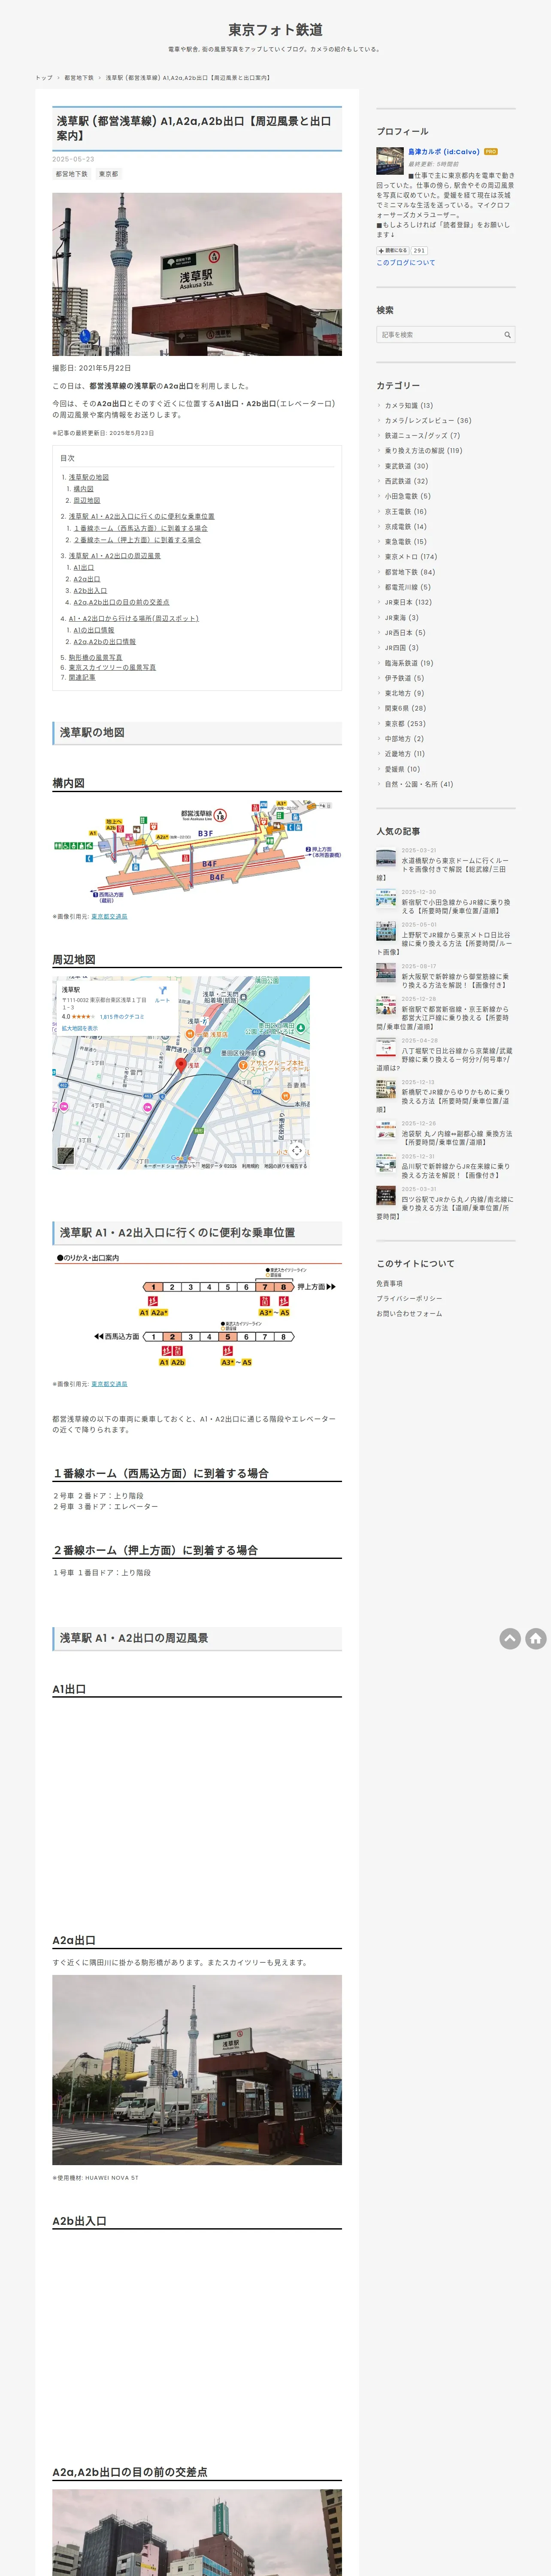Screen dimensions: 551x2576
Task: Open the station 構内図 diagram image
Action: (x=197, y=852)
